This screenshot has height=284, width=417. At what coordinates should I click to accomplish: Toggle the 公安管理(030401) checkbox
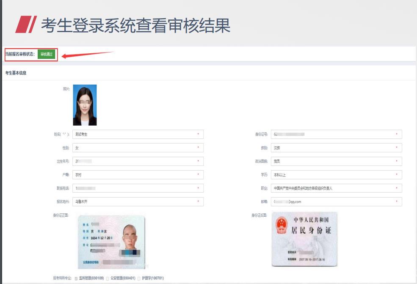pos(107,278)
